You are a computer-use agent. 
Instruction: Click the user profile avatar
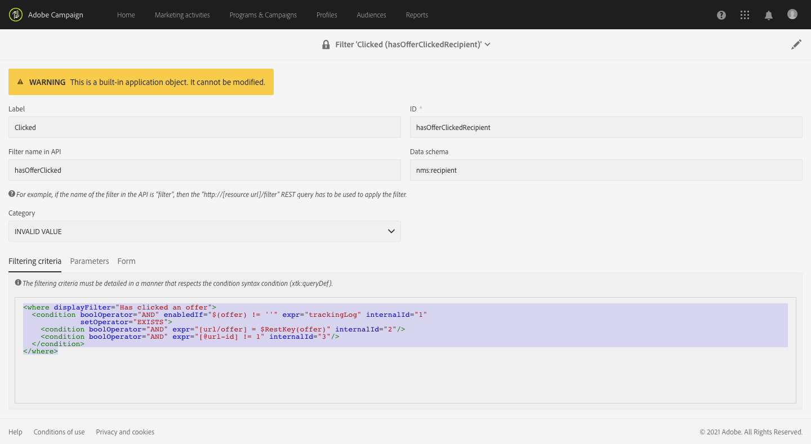tap(792, 15)
